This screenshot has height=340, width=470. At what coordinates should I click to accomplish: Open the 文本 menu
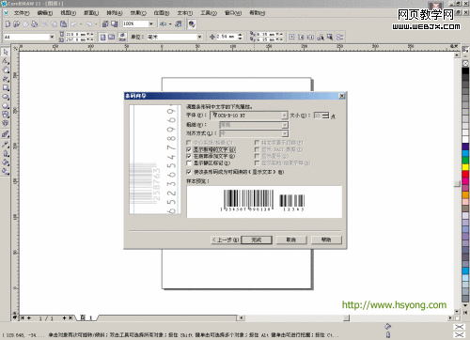(x=185, y=13)
